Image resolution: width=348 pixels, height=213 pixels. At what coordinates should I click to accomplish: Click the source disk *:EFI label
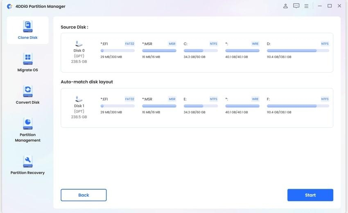(x=104, y=44)
